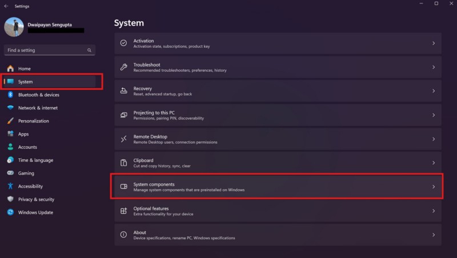Click the back arrow in title bar
The image size is (457, 258).
click(6, 6)
